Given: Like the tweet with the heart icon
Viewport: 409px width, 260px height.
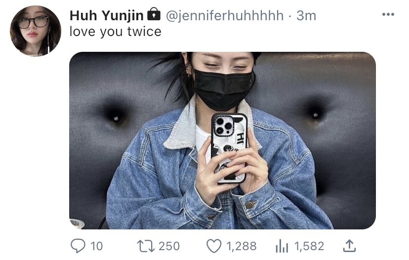Looking at the screenshot, I should point(214,246).
